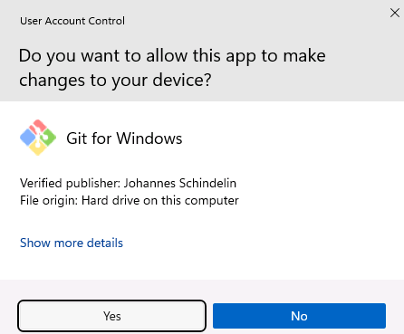The image size is (404, 334).
Task: Close the User Account Control dialog
Action: (x=395, y=13)
